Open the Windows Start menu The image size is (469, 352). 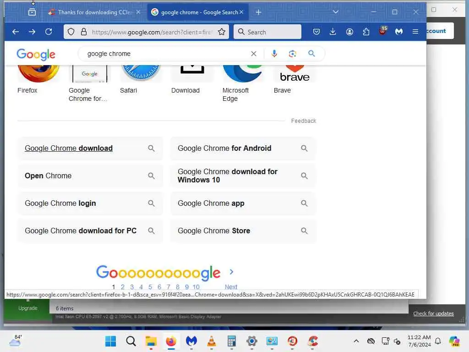coord(111,341)
